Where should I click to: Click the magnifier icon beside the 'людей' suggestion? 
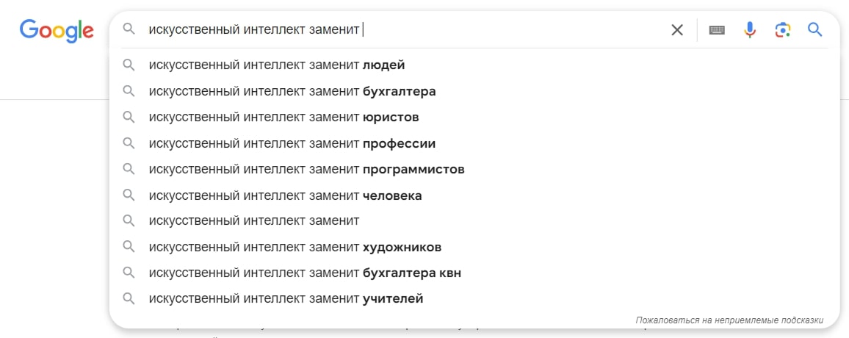coord(129,65)
